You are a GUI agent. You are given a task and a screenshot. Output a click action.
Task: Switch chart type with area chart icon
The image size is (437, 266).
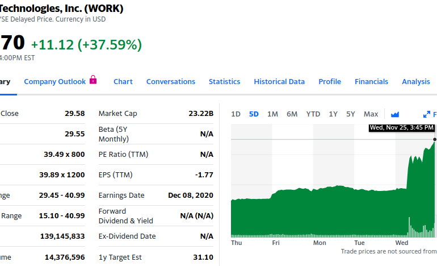click(x=395, y=114)
